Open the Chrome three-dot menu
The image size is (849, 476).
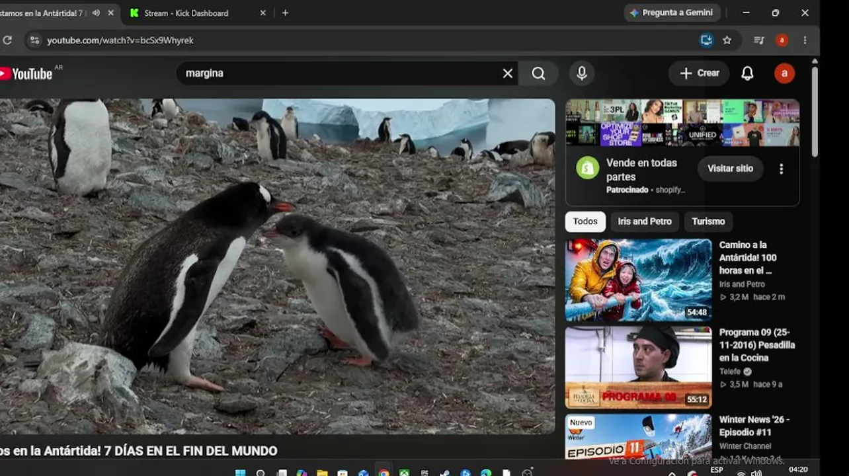click(x=805, y=40)
